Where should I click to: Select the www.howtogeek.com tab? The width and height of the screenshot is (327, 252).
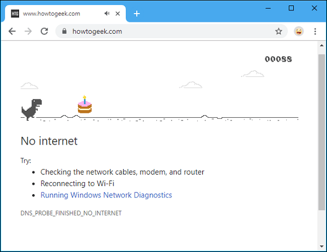(60, 14)
